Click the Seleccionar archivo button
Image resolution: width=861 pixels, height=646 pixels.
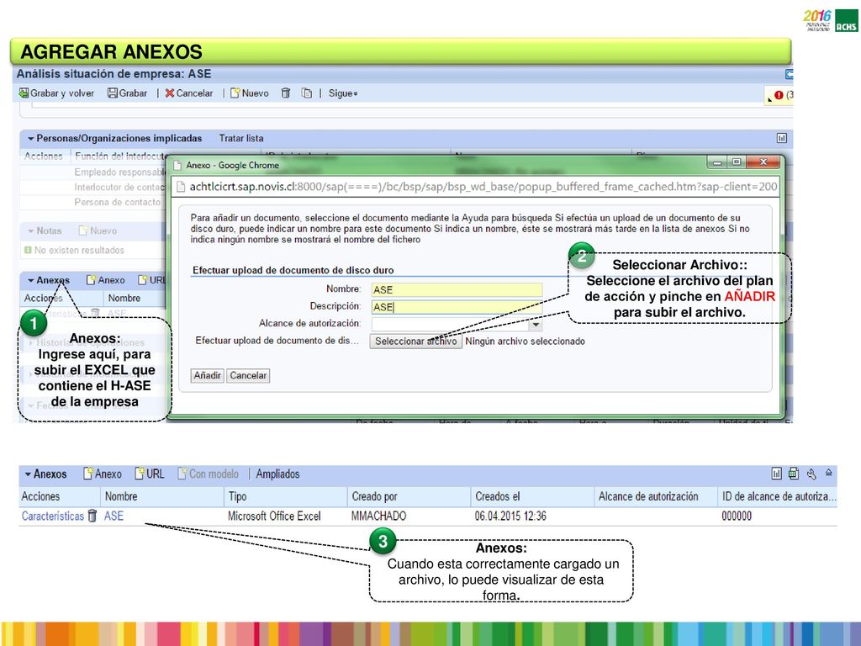pos(415,342)
